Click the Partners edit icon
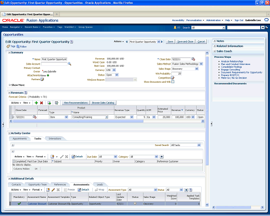270x216 pixels. click(42, 79)
